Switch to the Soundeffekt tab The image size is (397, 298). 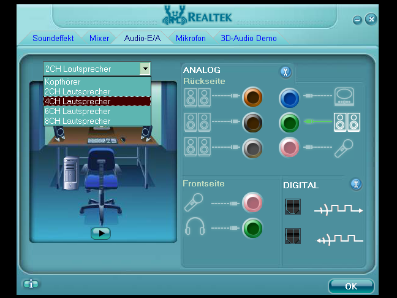pyautogui.click(x=53, y=38)
